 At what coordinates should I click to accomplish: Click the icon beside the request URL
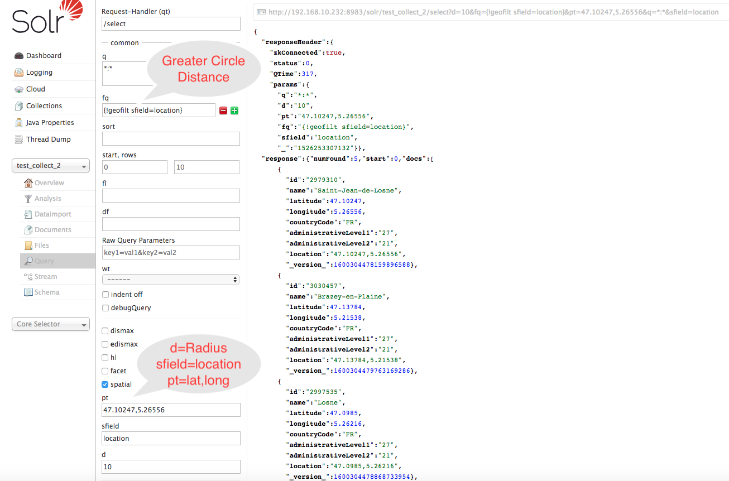[260, 12]
